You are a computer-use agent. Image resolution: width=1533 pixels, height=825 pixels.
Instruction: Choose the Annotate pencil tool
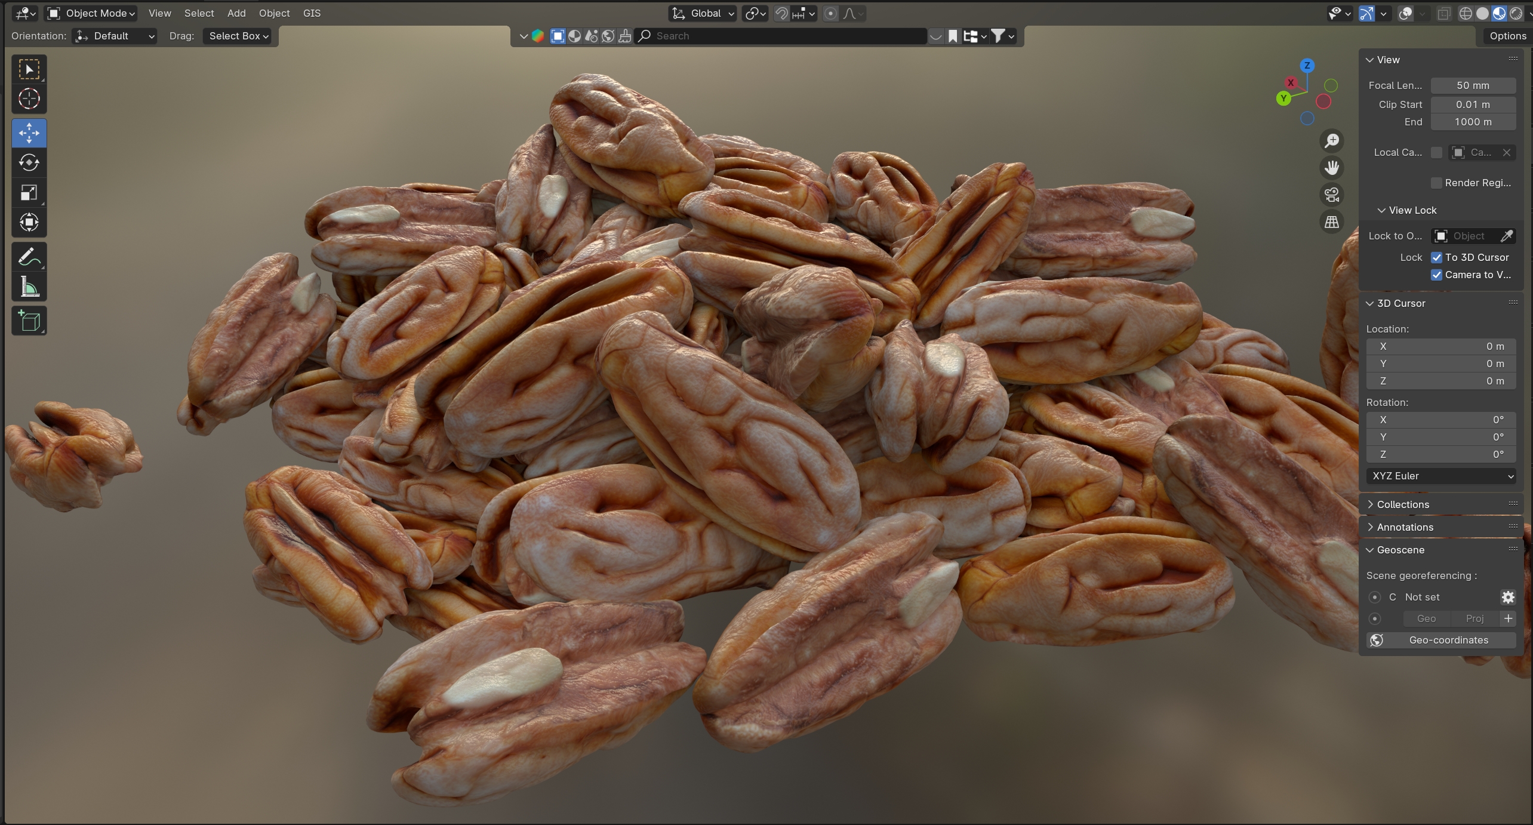29,257
